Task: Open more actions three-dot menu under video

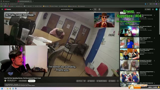Action: [118, 81]
